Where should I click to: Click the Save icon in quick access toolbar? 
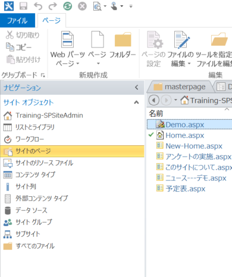point(23,6)
